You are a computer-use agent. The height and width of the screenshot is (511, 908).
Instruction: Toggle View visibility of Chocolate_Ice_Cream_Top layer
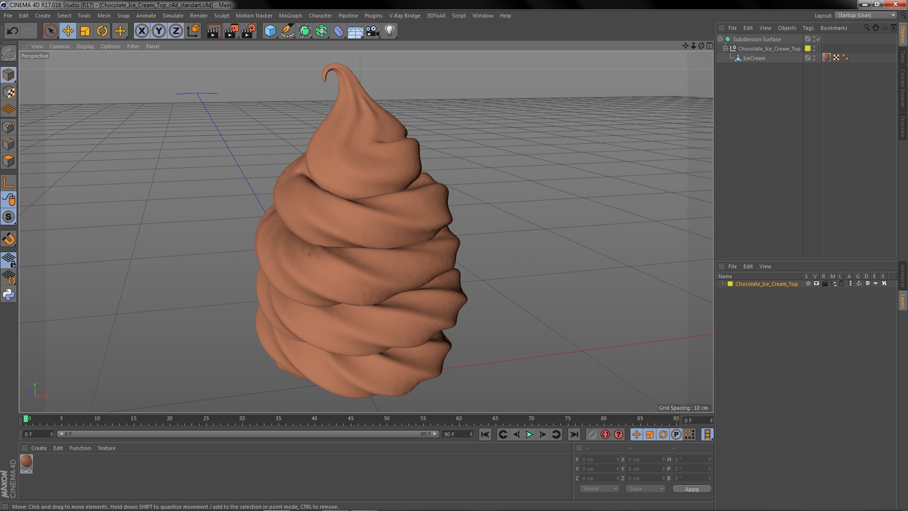816,284
